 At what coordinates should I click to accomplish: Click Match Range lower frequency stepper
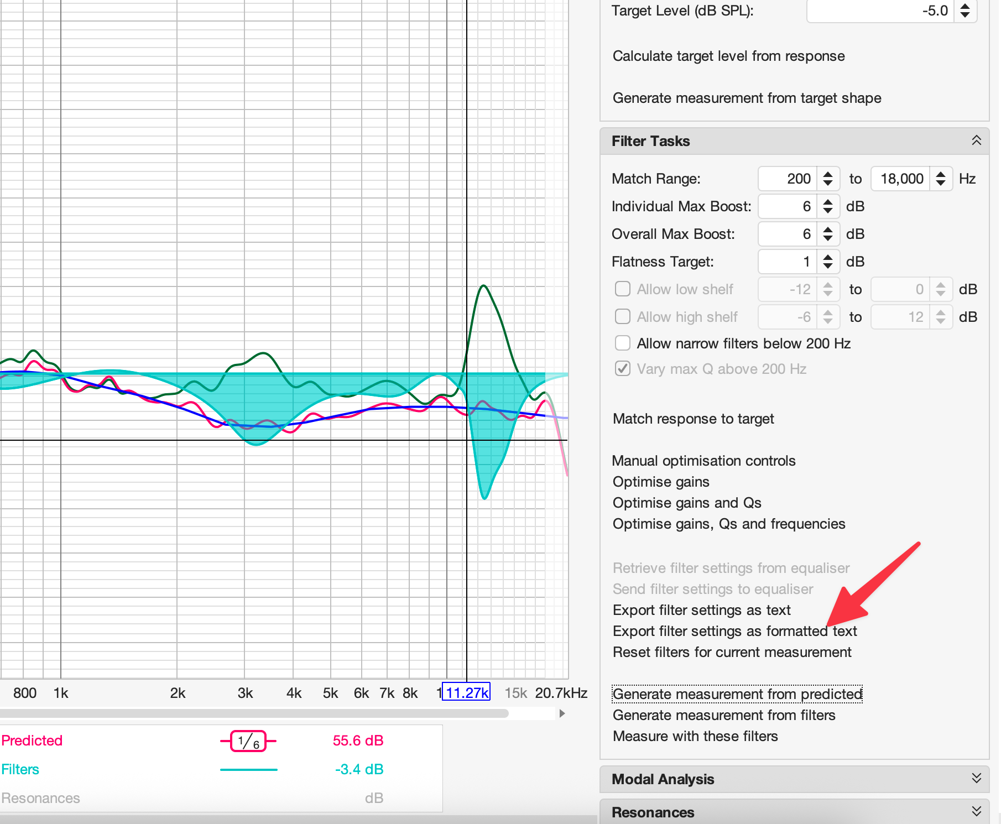(827, 179)
